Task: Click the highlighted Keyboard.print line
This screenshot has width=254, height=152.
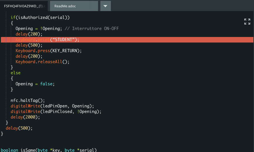Action: [47, 40]
